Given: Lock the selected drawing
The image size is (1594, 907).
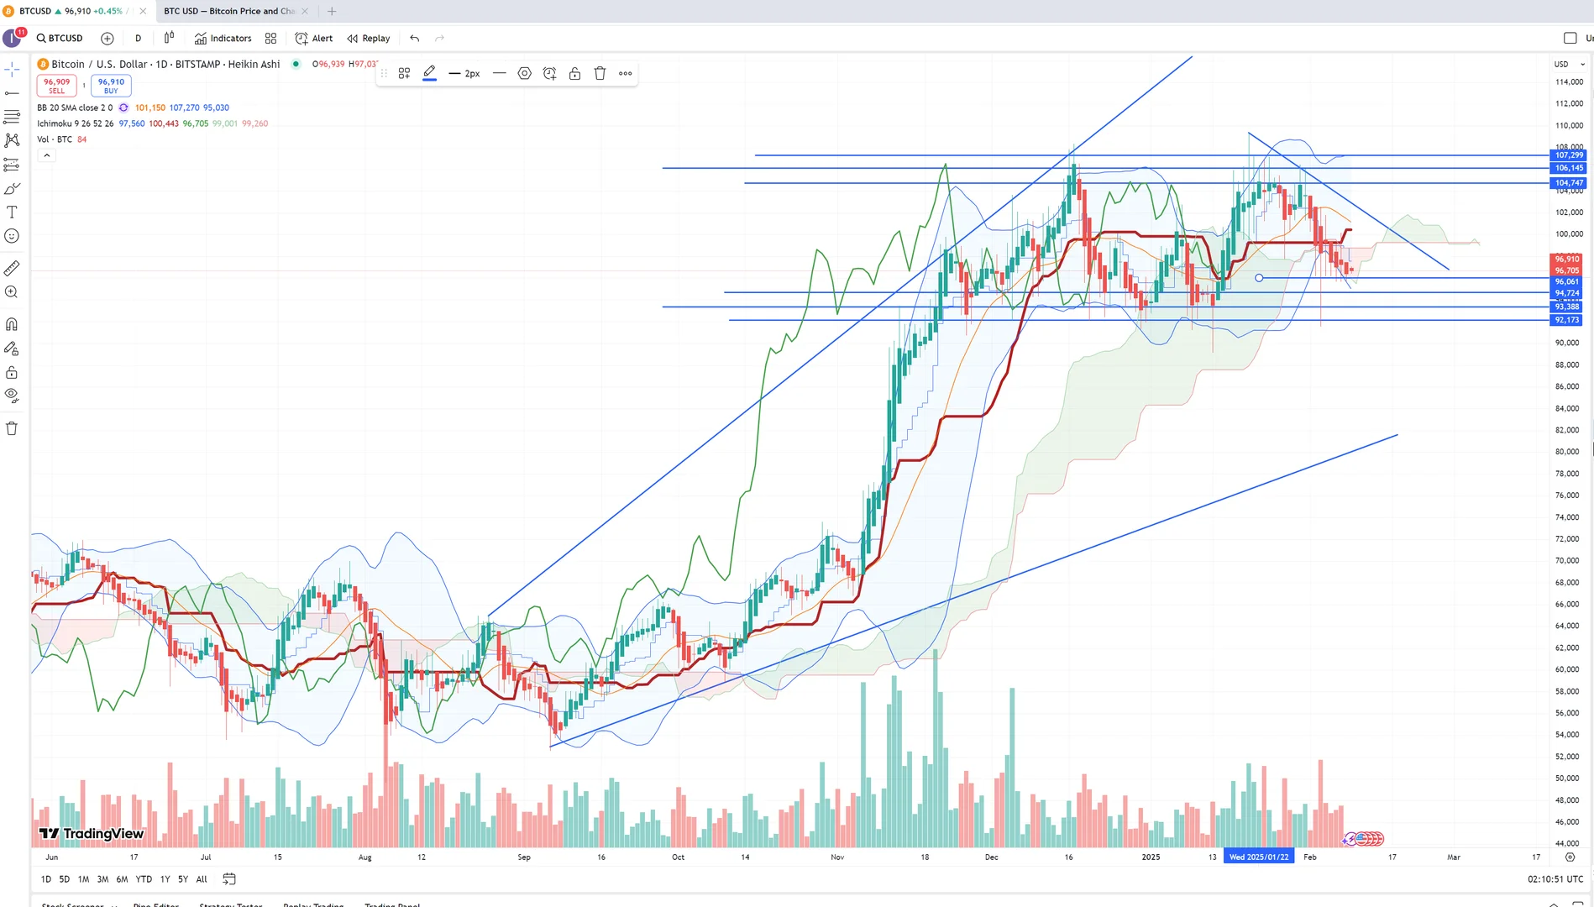Looking at the screenshot, I should tap(574, 74).
